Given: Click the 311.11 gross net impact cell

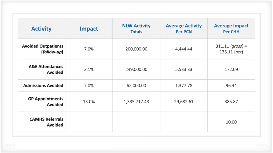Looking at the screenshot, I should click(x=231, y=49).
